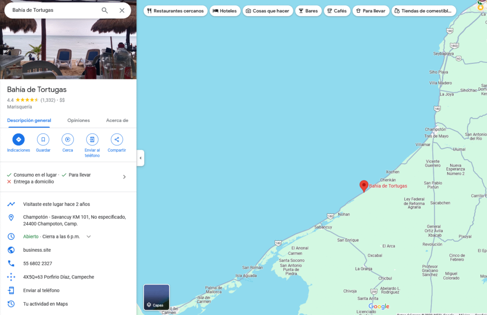The image size is (487, 315).
Task: Click the Indicaciones directions icon
Action: [19, 140]
